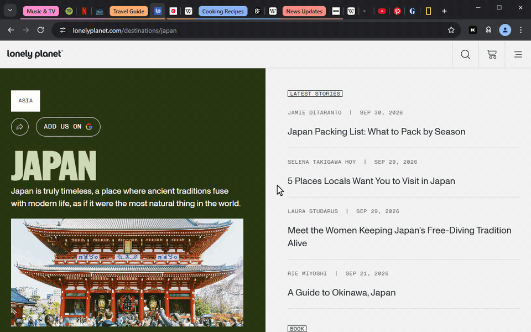Collapse the Music & TV tab group
The height and width of the screenshot is (332, 531).
click(41, 11)
